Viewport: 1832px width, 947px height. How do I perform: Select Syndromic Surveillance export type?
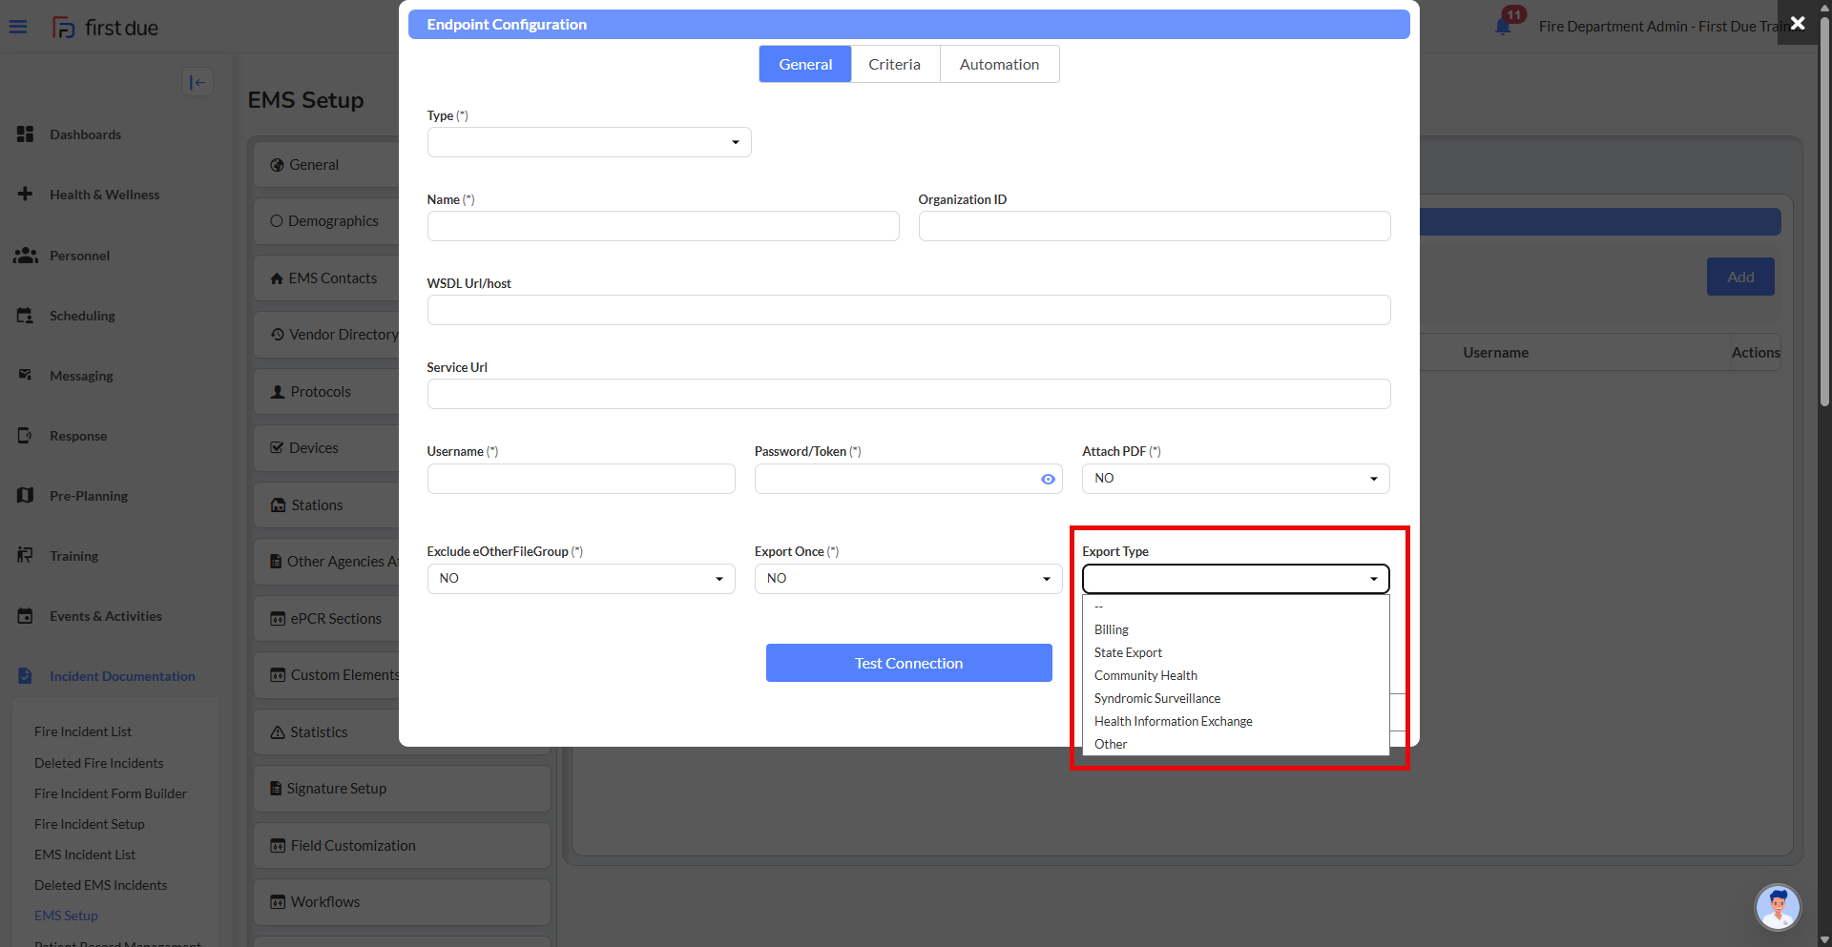tap(1156, 699)
